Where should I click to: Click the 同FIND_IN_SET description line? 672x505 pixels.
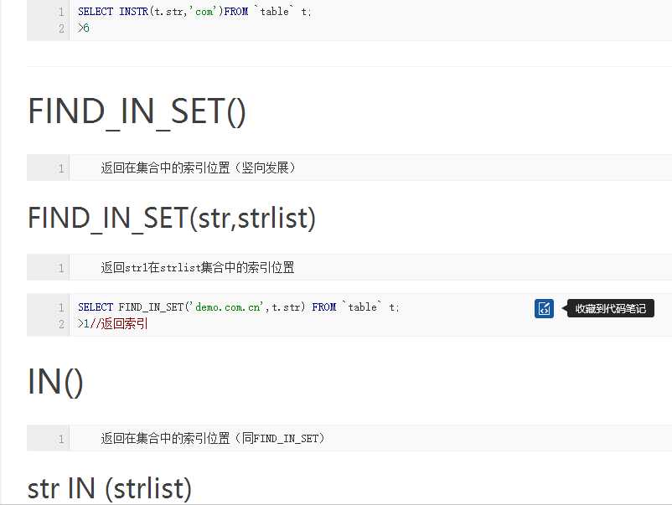pyautogui.click(x=213, y=438)
